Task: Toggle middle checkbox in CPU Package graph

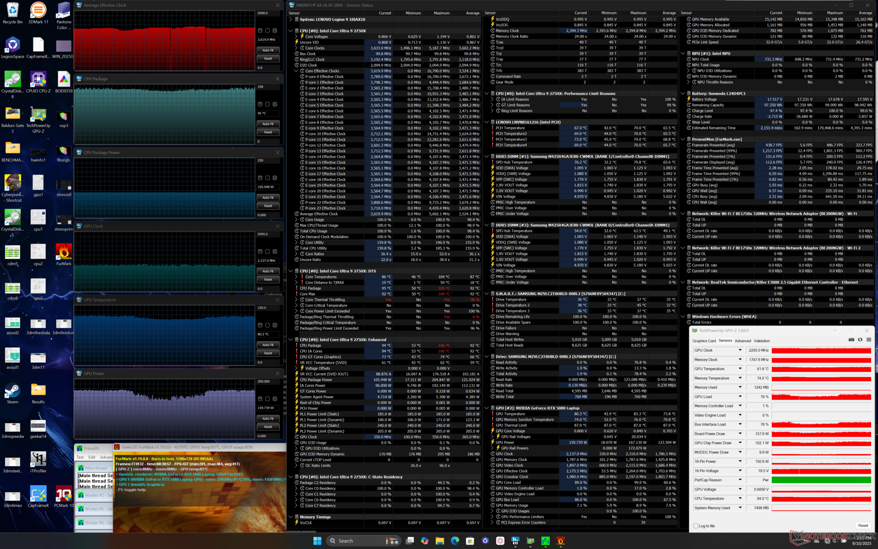Action: coord(268,104)
